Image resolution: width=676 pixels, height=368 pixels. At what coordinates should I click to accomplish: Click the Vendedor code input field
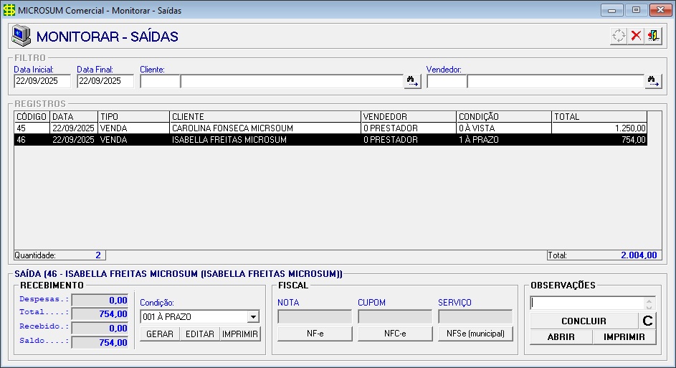(447, 81)
